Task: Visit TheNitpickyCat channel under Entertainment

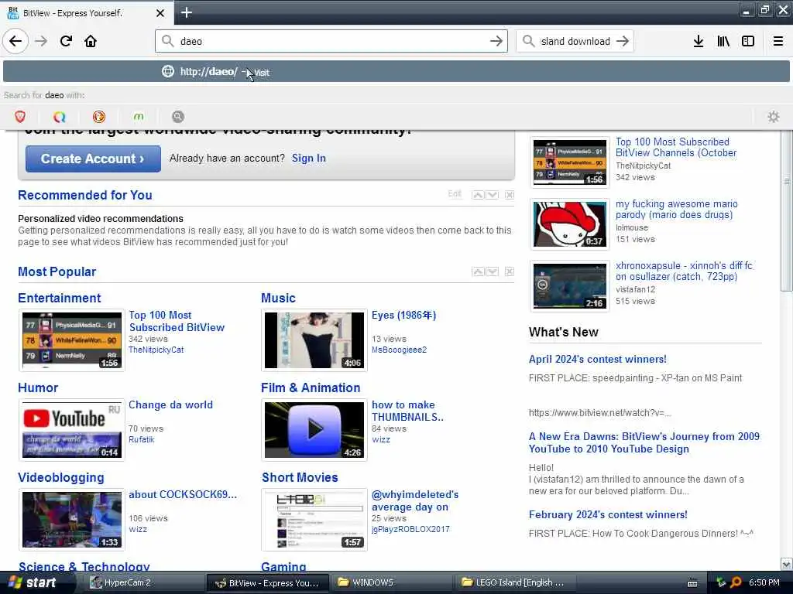Action: point(156,350)
